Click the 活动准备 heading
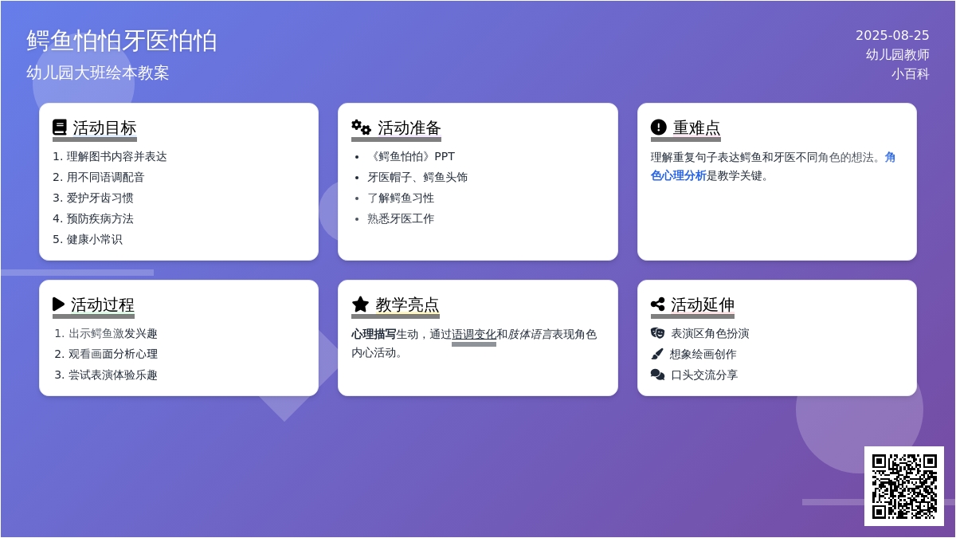 409,128
